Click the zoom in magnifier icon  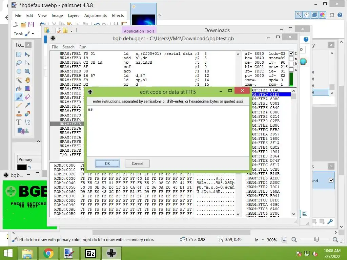[x=335, y=239]
